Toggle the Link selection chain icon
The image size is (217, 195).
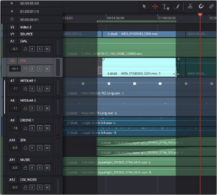pyautogui.click(x=212, y=6)
